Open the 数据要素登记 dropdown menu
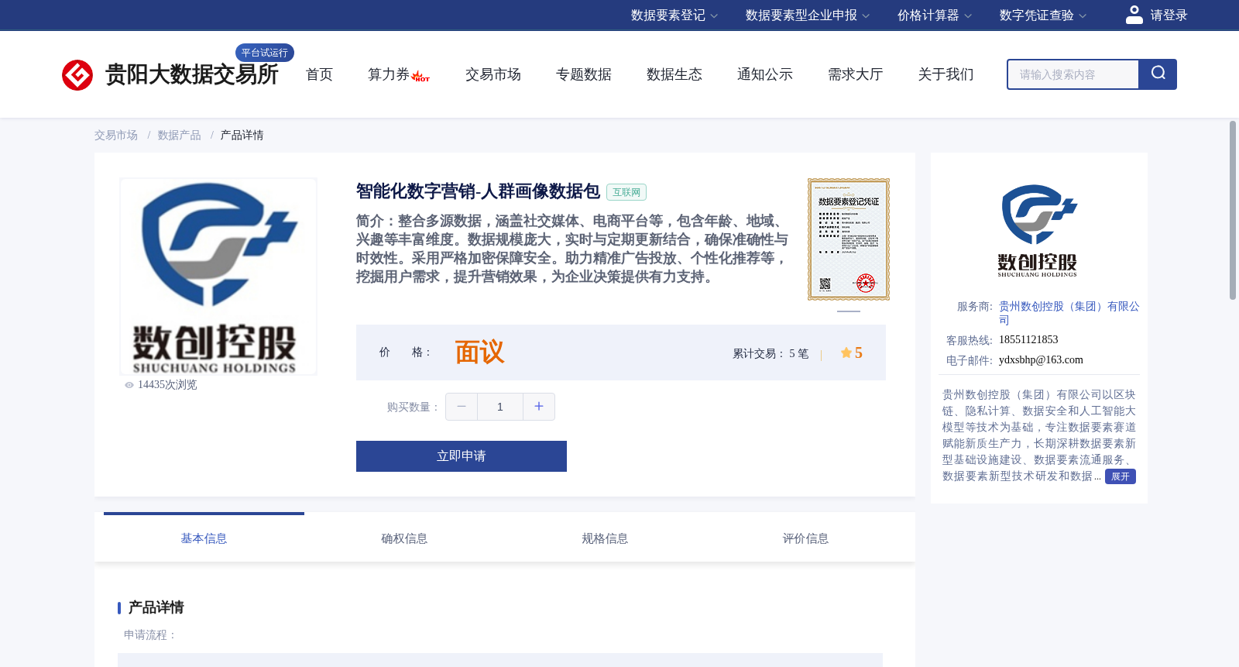This screenshot has width=1239, height=667. [674, 15]
